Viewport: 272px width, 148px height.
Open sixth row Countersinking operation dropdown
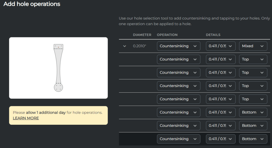178,112
